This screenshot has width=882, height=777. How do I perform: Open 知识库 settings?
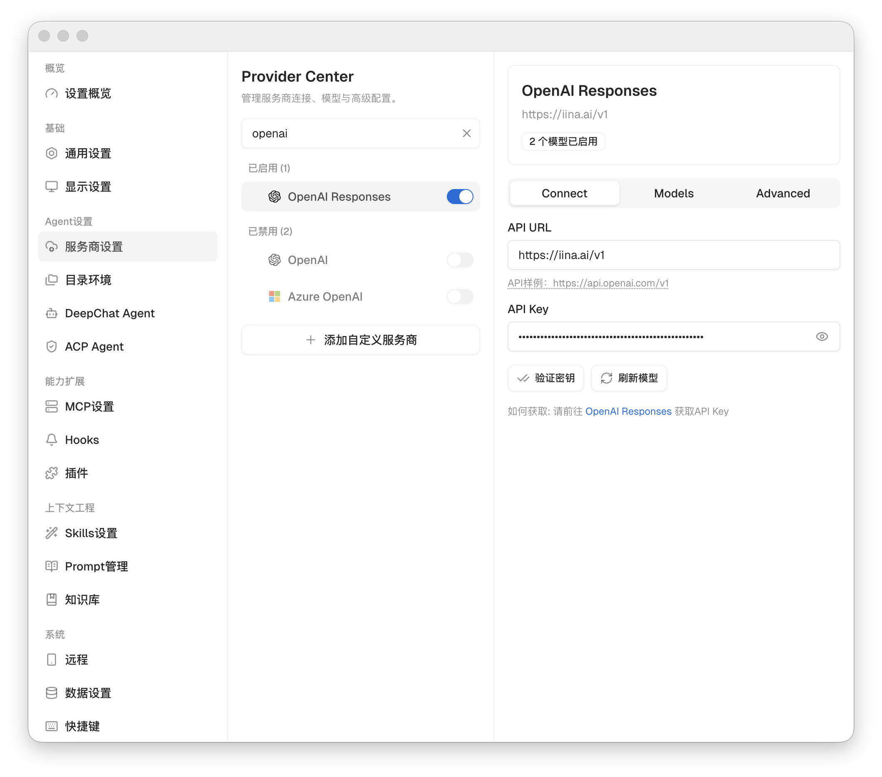(x=127, y=600)
